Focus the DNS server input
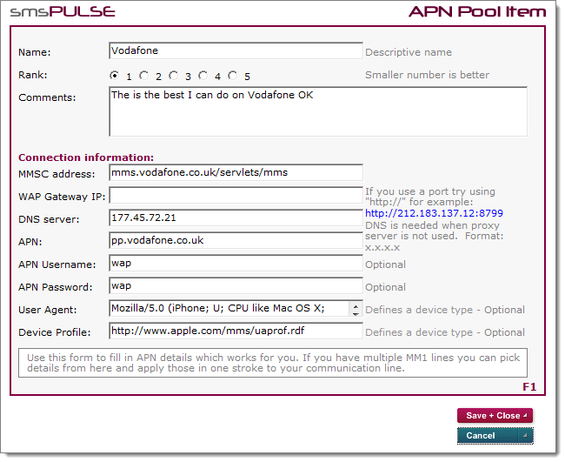565x462 pixels. pyautogui.click(x=236, y=218)
